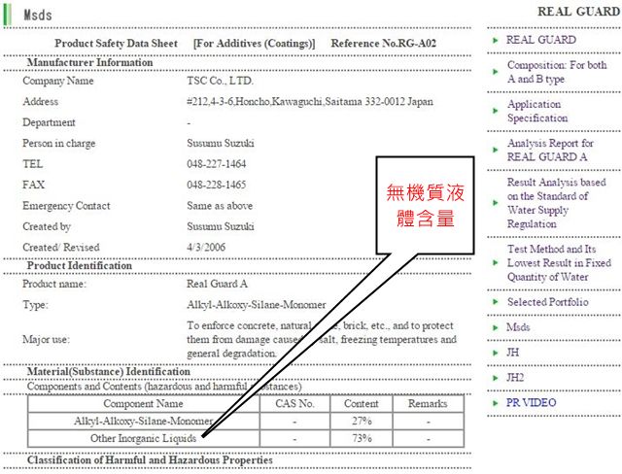The width and height of the screenshot is (622, 474).
Task: Click the 'CAS No.' column header
Action: click(x=294, y=403)
